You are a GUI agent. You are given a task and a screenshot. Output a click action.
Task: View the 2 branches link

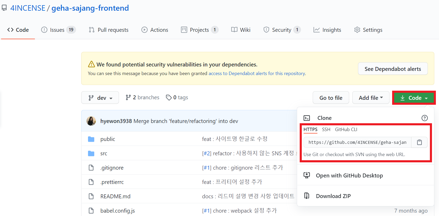click(x=142, y=97)
